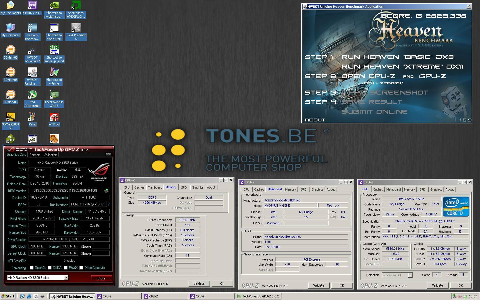This screenshot has width=480, height=300.
Task: Open the 3DMark05 desktop icon
Action: pos(11,75)
